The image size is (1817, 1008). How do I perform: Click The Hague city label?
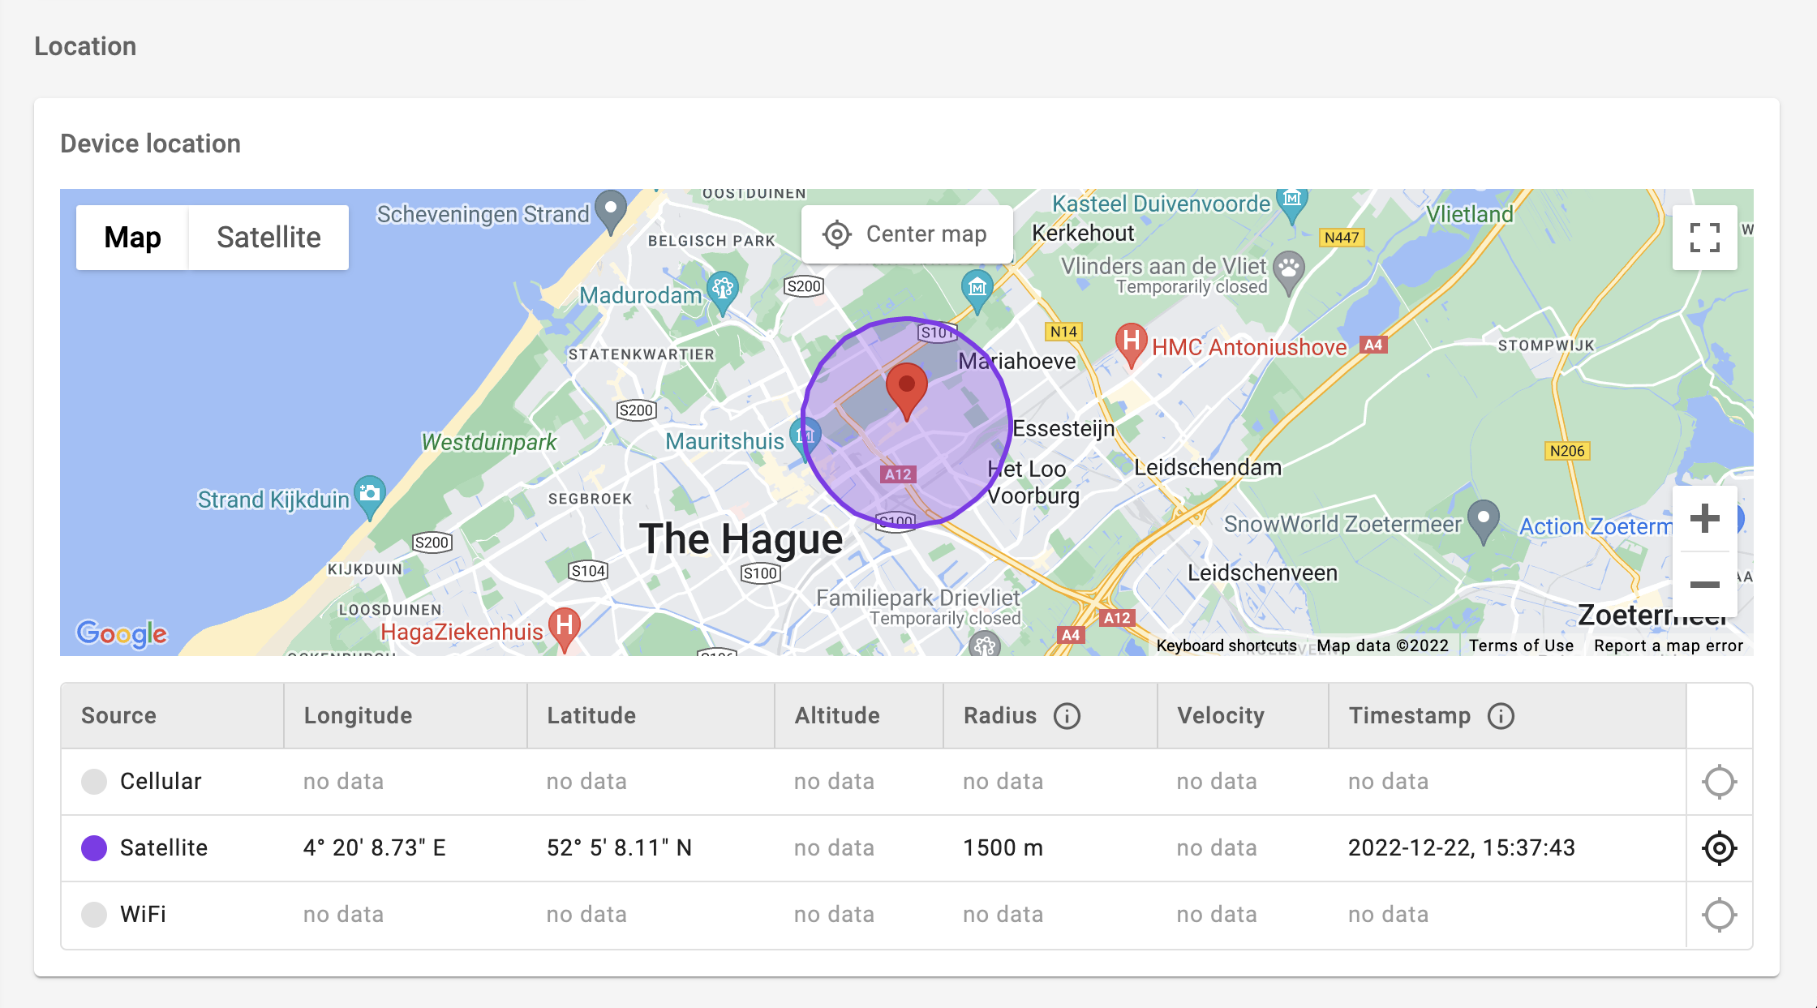coord(741,539)
